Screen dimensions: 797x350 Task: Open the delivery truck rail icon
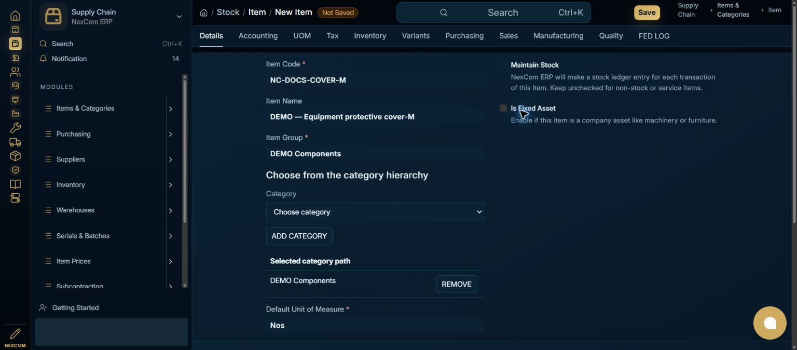[x=15, y=142]
